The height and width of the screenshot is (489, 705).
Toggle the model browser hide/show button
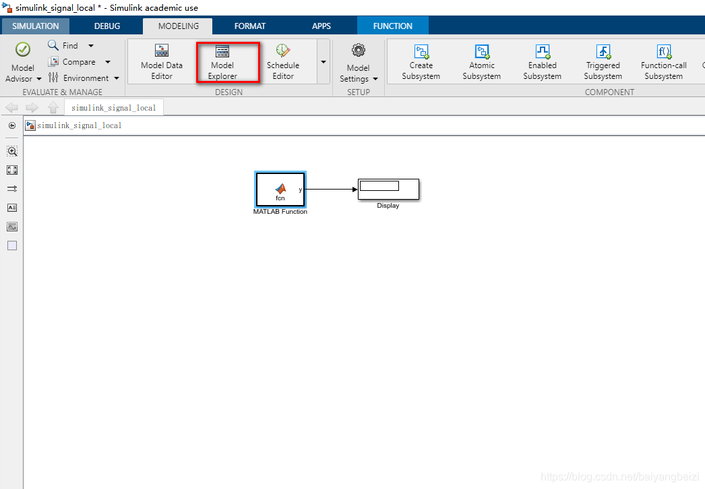(x=12, y=125)
